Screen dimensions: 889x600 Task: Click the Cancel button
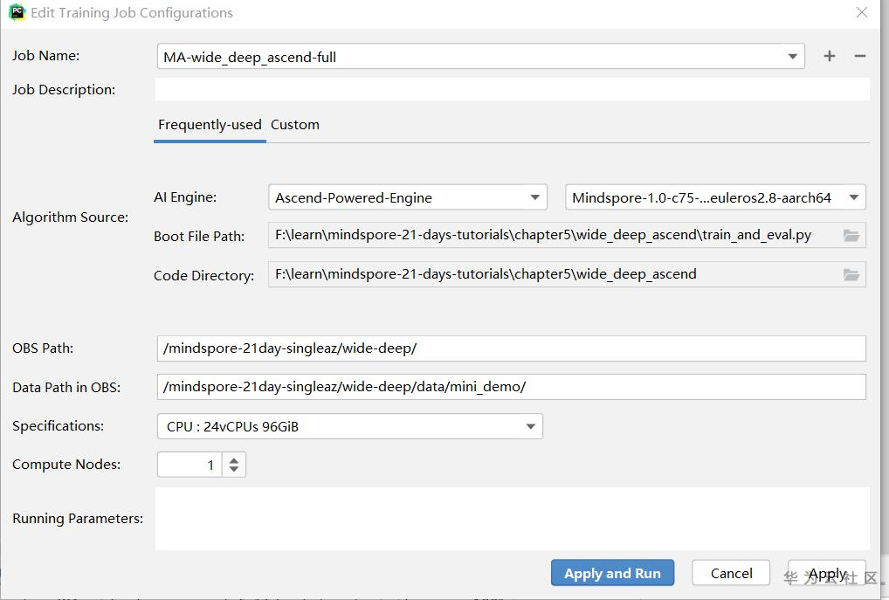pyautogui.click(x=731, y=573)
